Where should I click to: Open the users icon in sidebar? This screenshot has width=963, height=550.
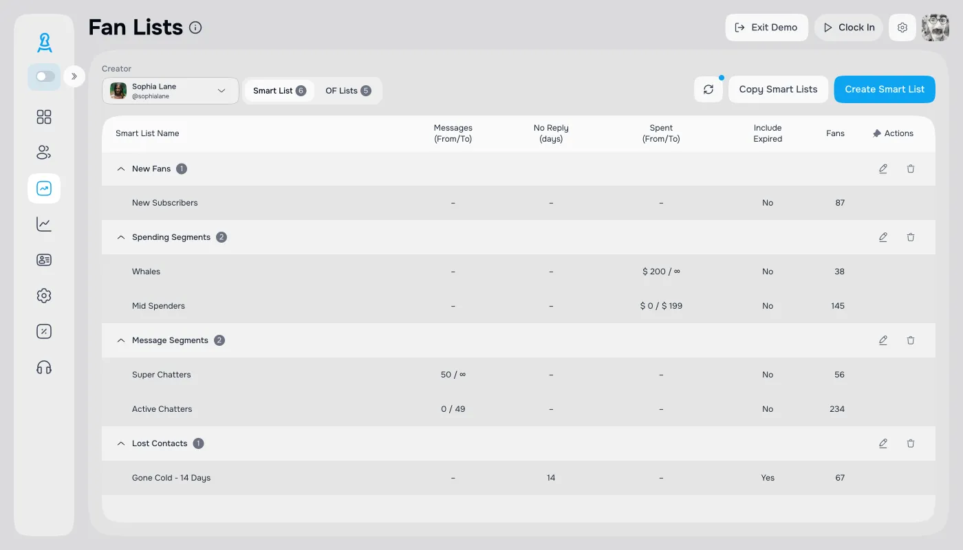[44, 153]
